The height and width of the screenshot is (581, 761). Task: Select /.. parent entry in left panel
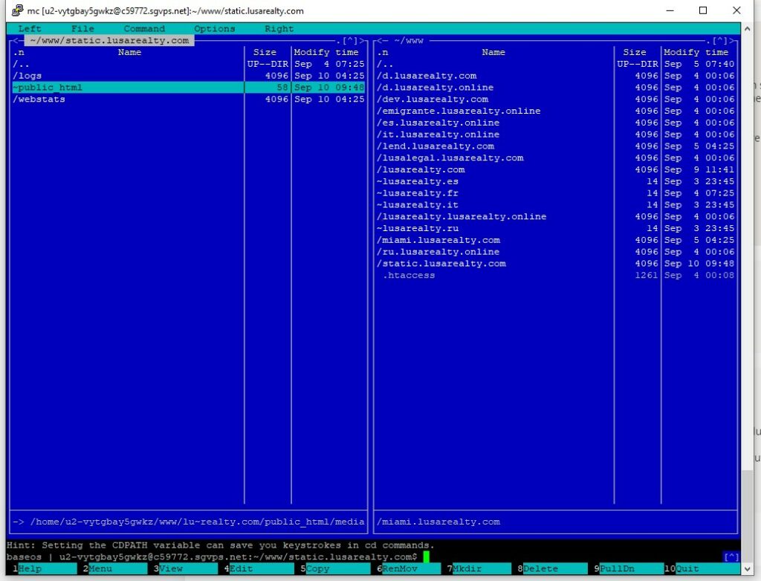pyautogui.click(x=188, y=64)
